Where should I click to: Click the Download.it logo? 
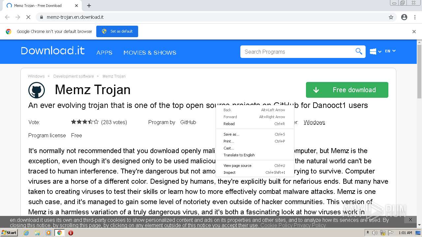coord(53,51)
